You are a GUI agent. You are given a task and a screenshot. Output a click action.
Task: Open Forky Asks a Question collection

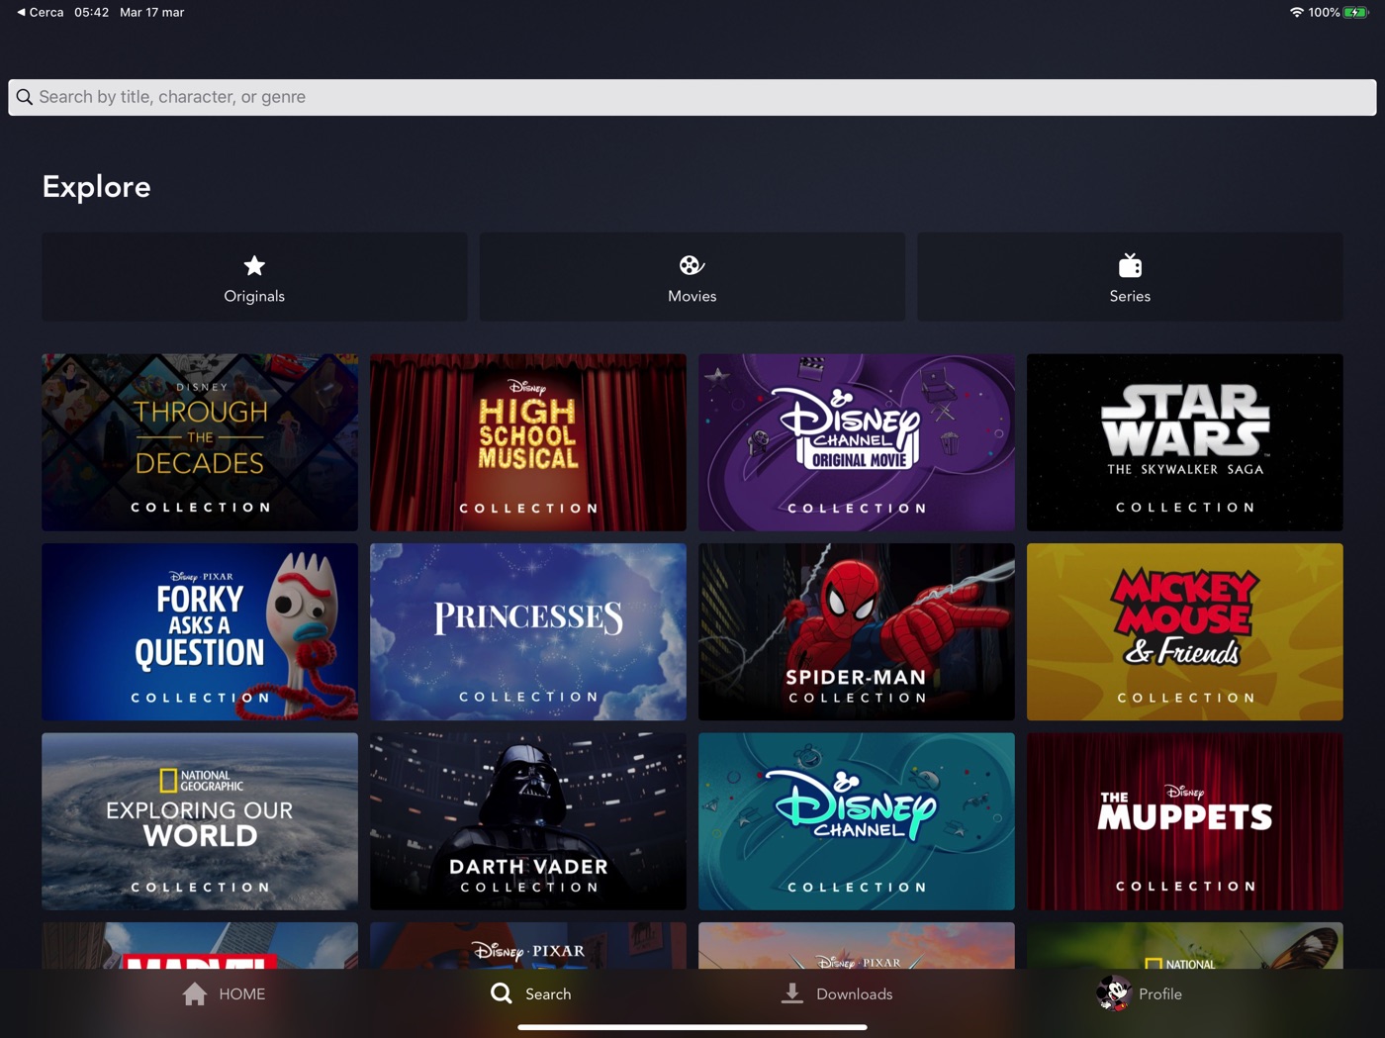click(x=200, y=631)
